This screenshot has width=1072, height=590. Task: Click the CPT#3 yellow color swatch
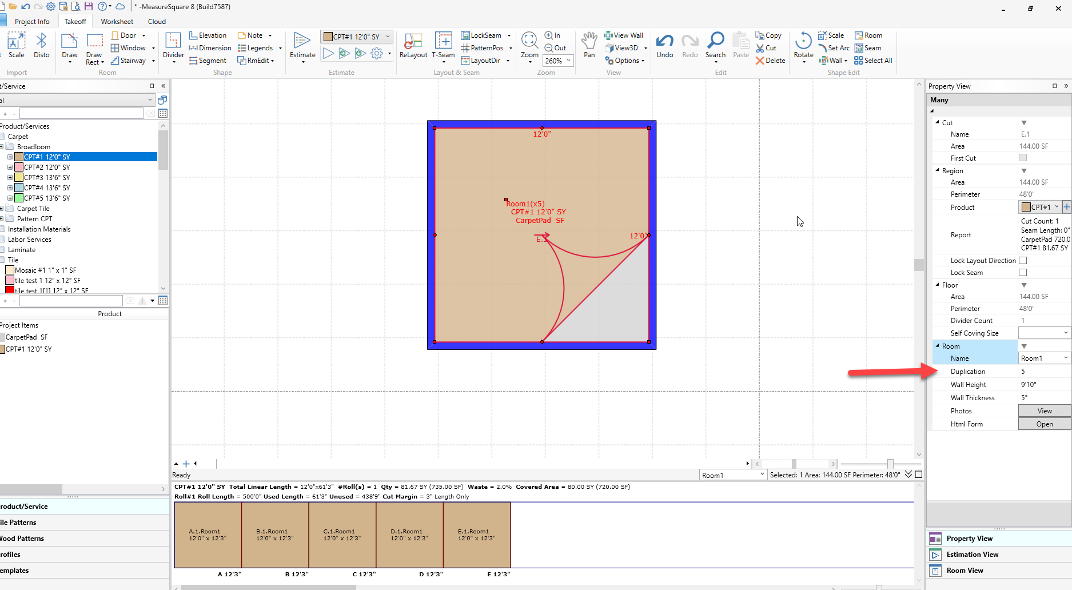(x=19, y=178)
